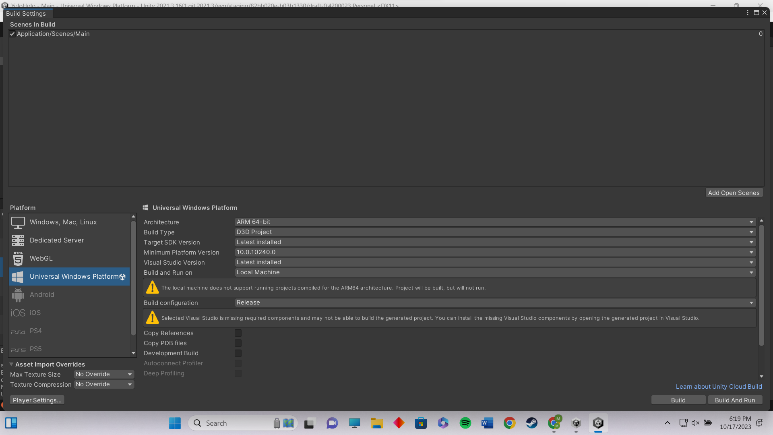Open the Unity Hub taskbar icon
Screen dimensions: 773x435
tap(576, 423)
